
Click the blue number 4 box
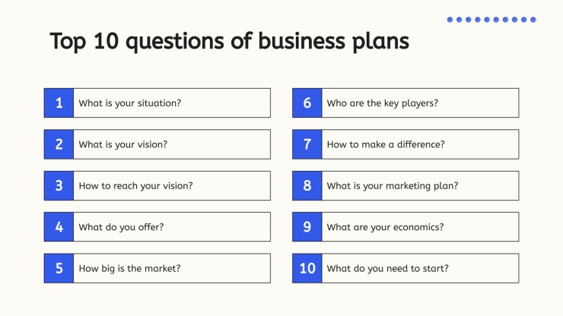click(59, 226)
